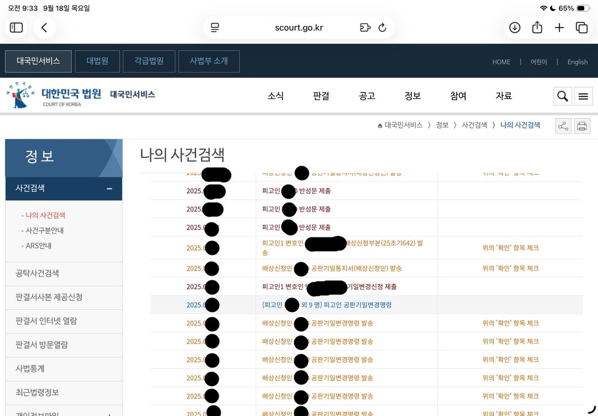
Task: Select 공탁사건검색 in the sidebar
Action: point(37,273)
